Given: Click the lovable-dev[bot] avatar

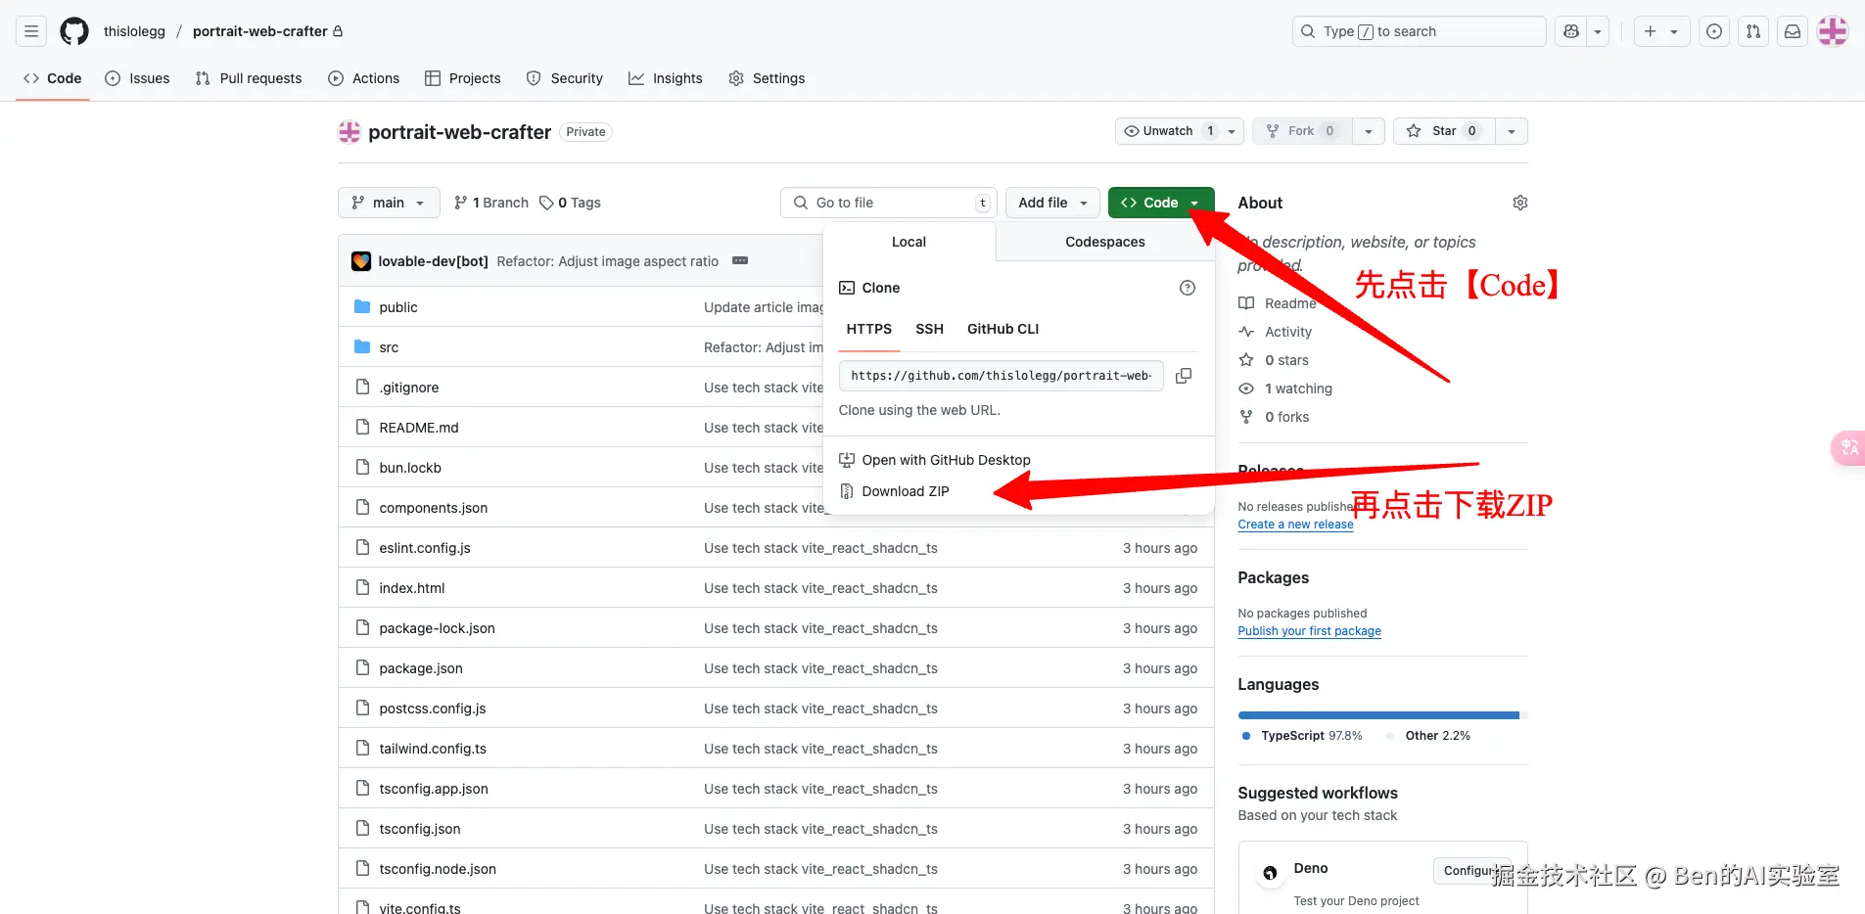Looking at the screenshot, I should 361,261.
